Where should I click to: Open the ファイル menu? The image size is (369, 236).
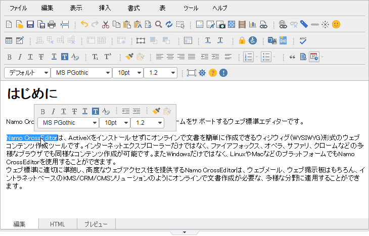pos(18,8)
